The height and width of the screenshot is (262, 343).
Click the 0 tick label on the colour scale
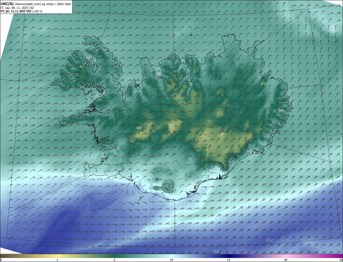(x=1, y=260)
